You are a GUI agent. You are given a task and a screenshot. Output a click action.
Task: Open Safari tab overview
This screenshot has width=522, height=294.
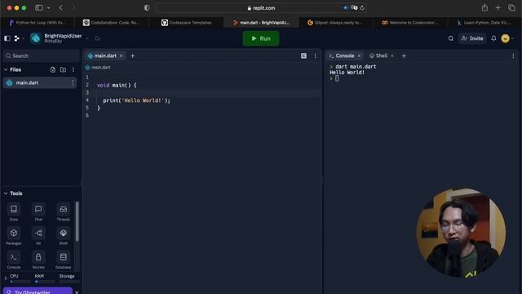[511, 7]
